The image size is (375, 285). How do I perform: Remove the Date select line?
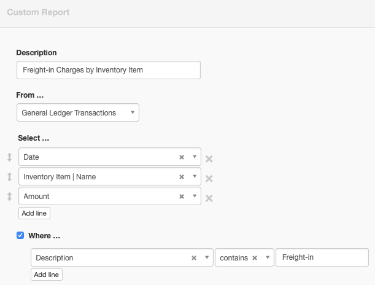tap(209, 158)
